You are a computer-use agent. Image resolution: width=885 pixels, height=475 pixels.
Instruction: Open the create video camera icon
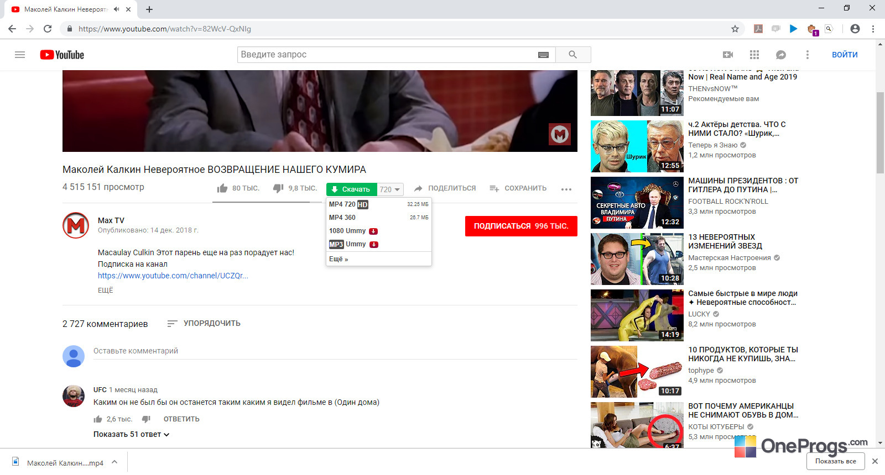coord(728,55)
